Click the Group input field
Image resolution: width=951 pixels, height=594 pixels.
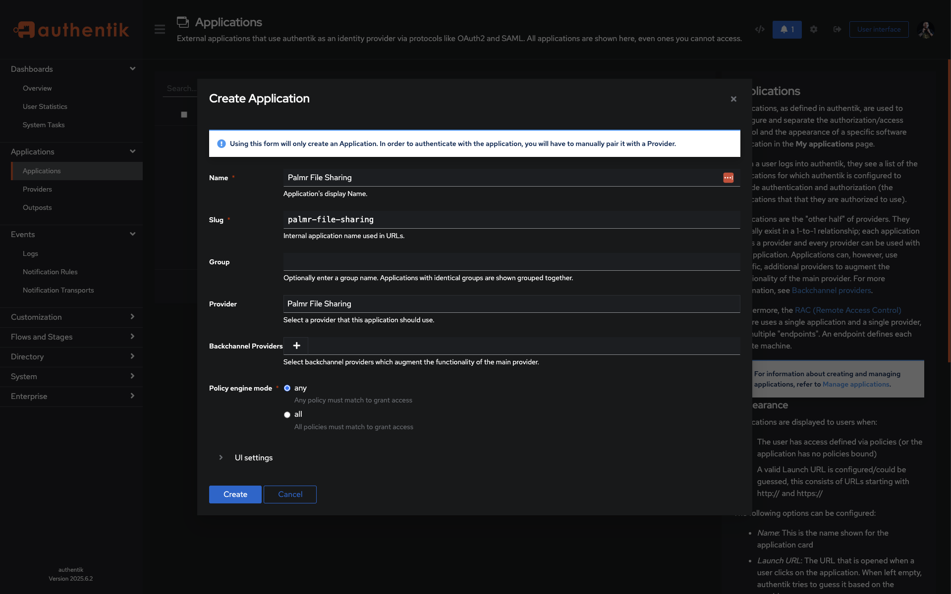point(511,262)
